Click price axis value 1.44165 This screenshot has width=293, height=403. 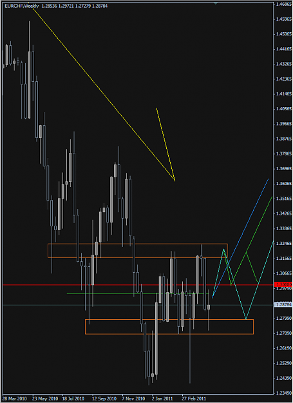tap(284, 49)
